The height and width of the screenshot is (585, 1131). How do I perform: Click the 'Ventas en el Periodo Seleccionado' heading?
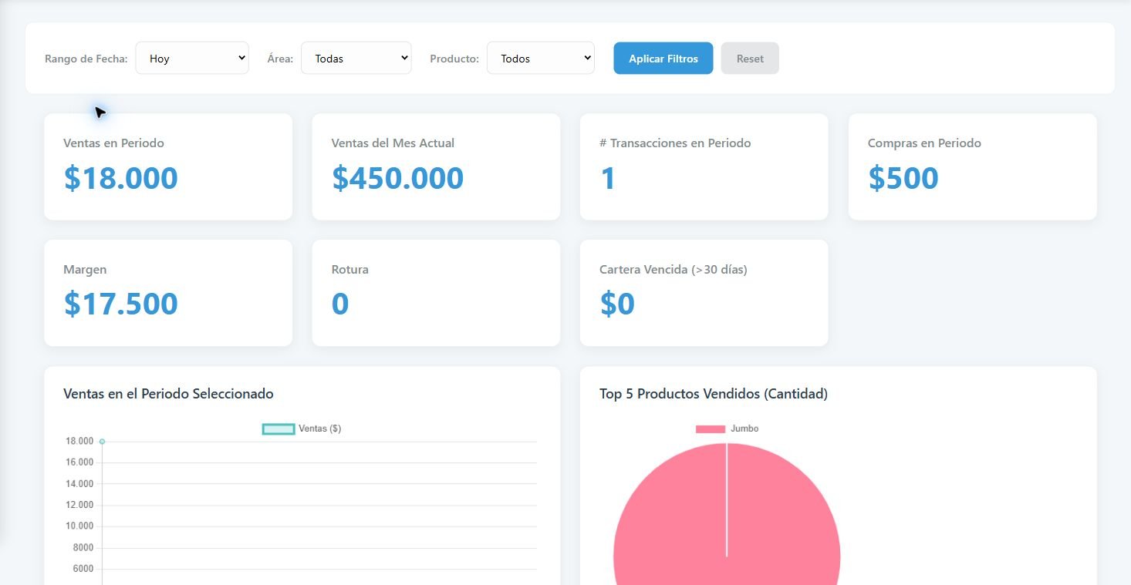click(168, 394)
